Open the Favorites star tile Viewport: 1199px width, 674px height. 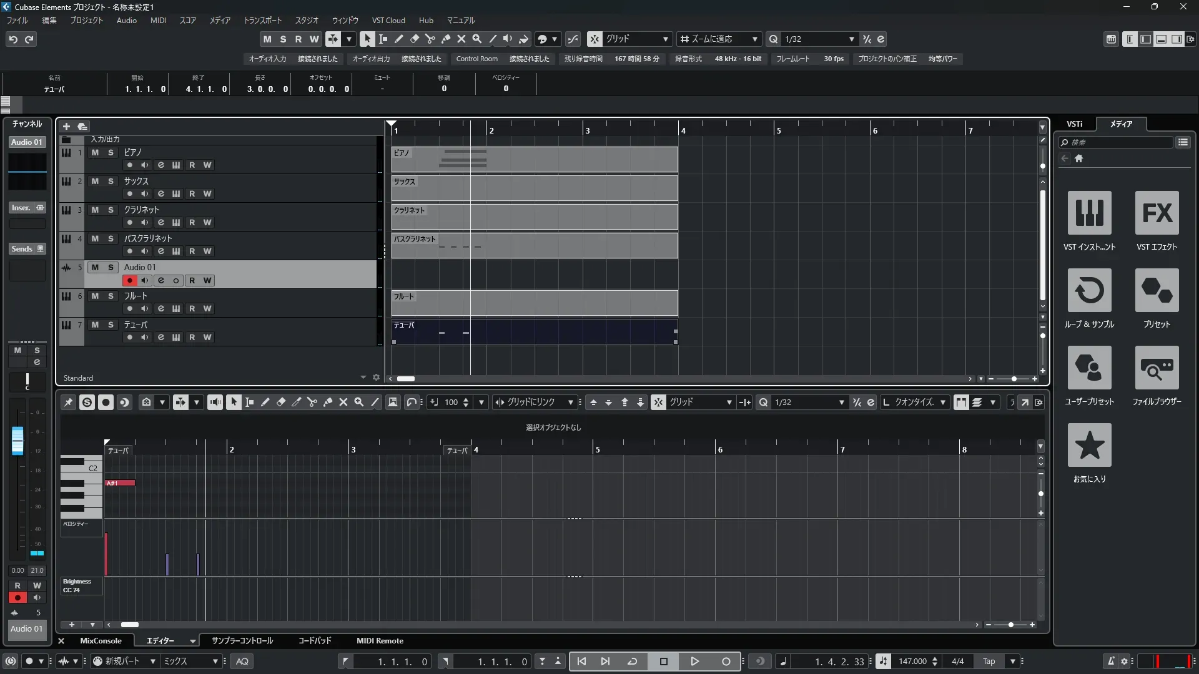click(x=1089, y=445)
